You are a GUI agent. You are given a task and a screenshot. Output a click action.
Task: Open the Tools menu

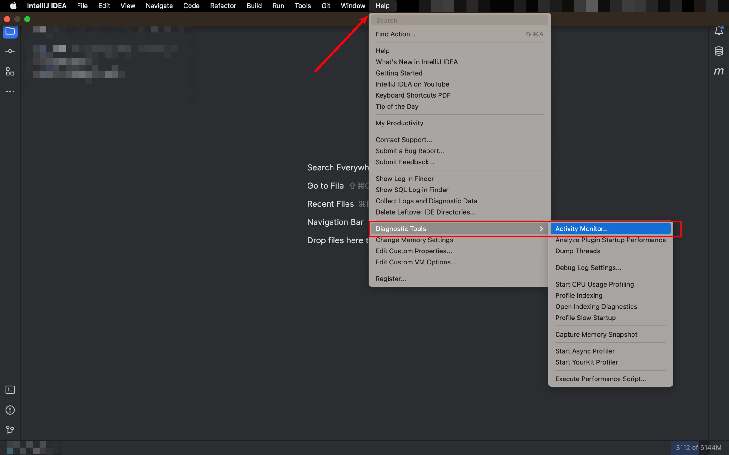coord(303,6)
